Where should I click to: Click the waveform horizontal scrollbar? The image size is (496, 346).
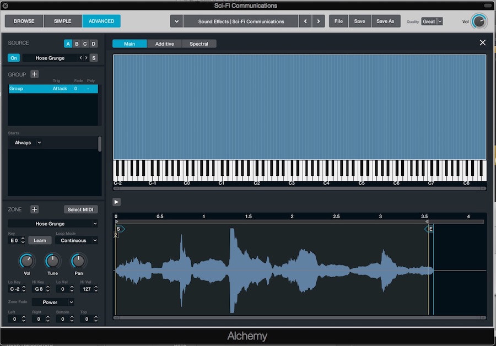pyautogui.click(x=300, y=317)
